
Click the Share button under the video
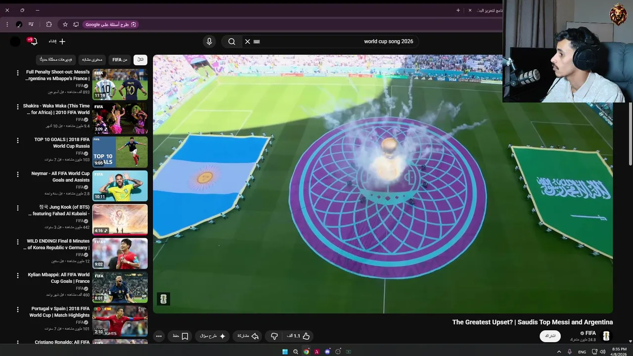248,336
